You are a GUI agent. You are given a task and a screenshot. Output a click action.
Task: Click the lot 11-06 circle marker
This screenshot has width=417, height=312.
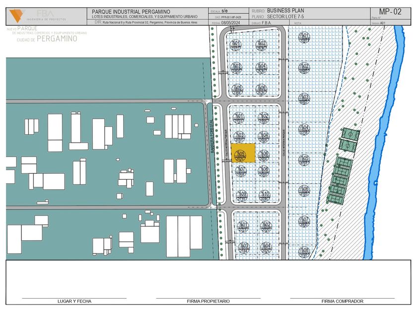pyautogui.click(x=304, y=191)
